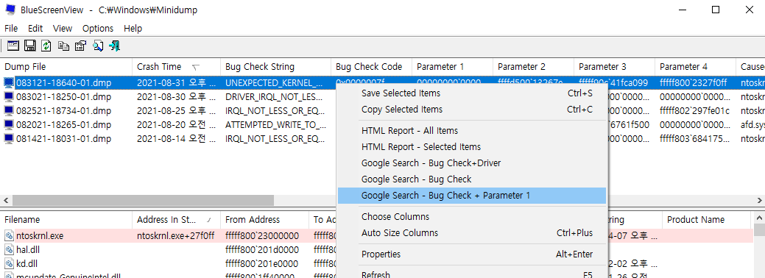This screenshot has width=765, height=278.
Task: Sort lower pane by From Address header
Action: click(265, 219)
